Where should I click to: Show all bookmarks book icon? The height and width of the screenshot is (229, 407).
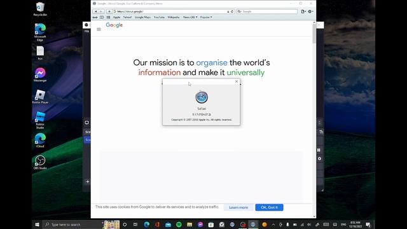[x=102, y=17]
